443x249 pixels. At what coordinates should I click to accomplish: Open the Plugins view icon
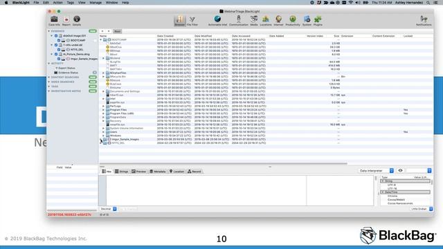click(x=318, y=19)
